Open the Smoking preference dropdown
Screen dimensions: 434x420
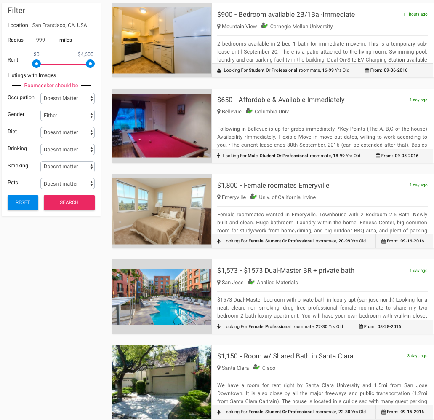point(67,167)
